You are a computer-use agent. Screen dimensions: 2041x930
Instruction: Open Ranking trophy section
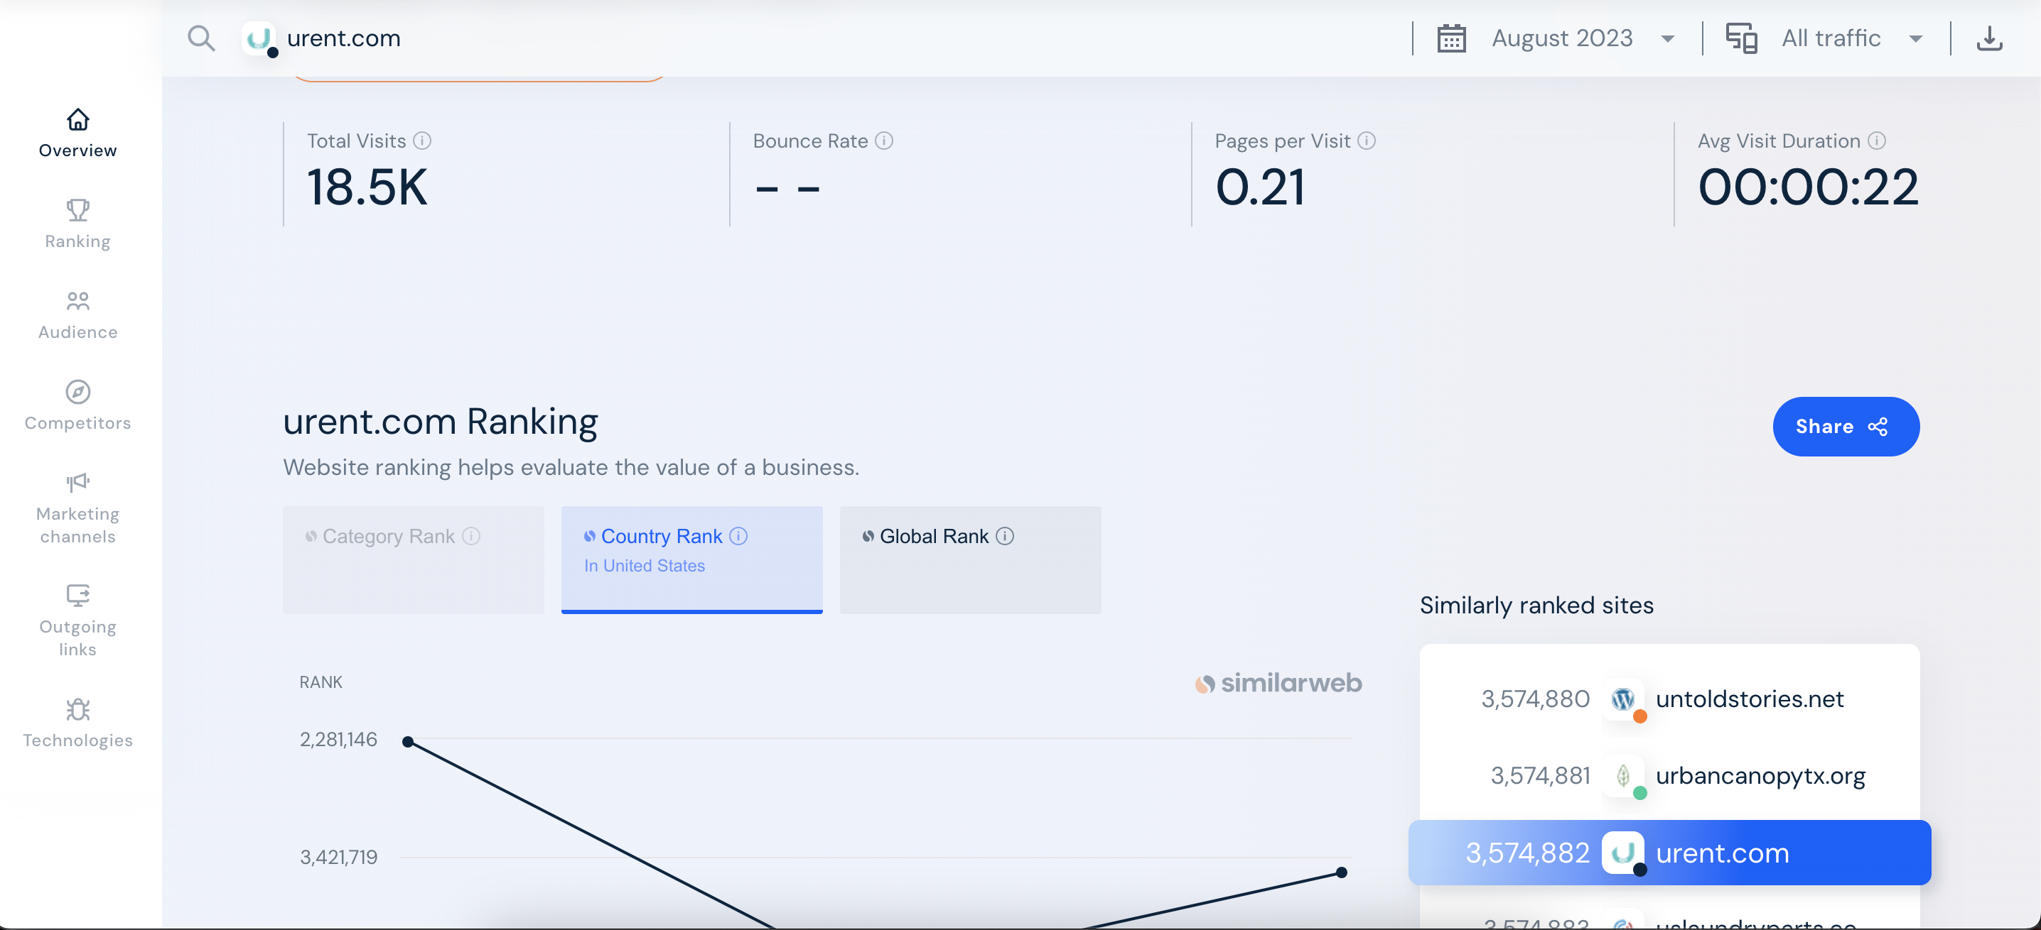pyautogui.click(x=77, y=211)
